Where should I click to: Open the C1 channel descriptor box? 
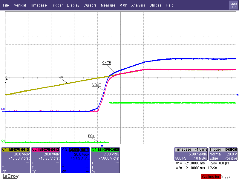pos(16,160)
